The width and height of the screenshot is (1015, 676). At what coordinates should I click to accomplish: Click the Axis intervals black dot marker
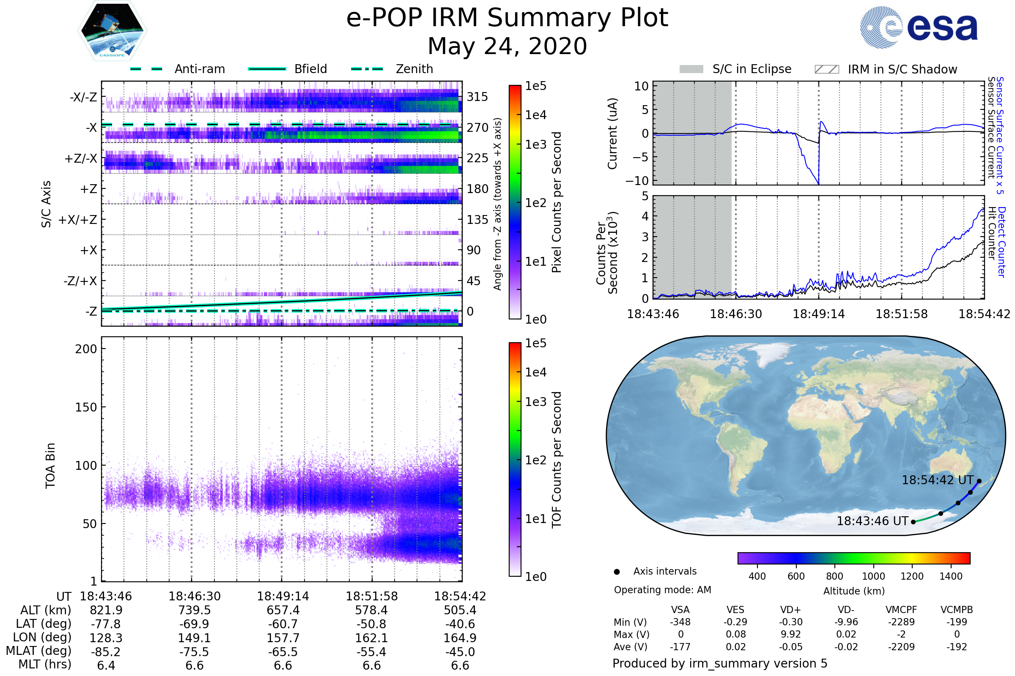pyautogui.click(x=617, y=572)
